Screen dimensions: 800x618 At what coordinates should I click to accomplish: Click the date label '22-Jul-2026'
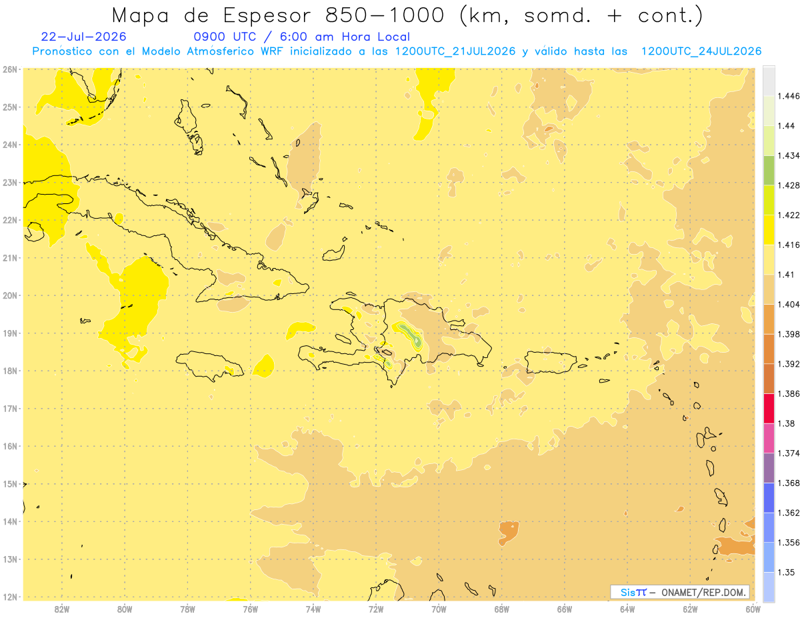[x=83, y=37]
